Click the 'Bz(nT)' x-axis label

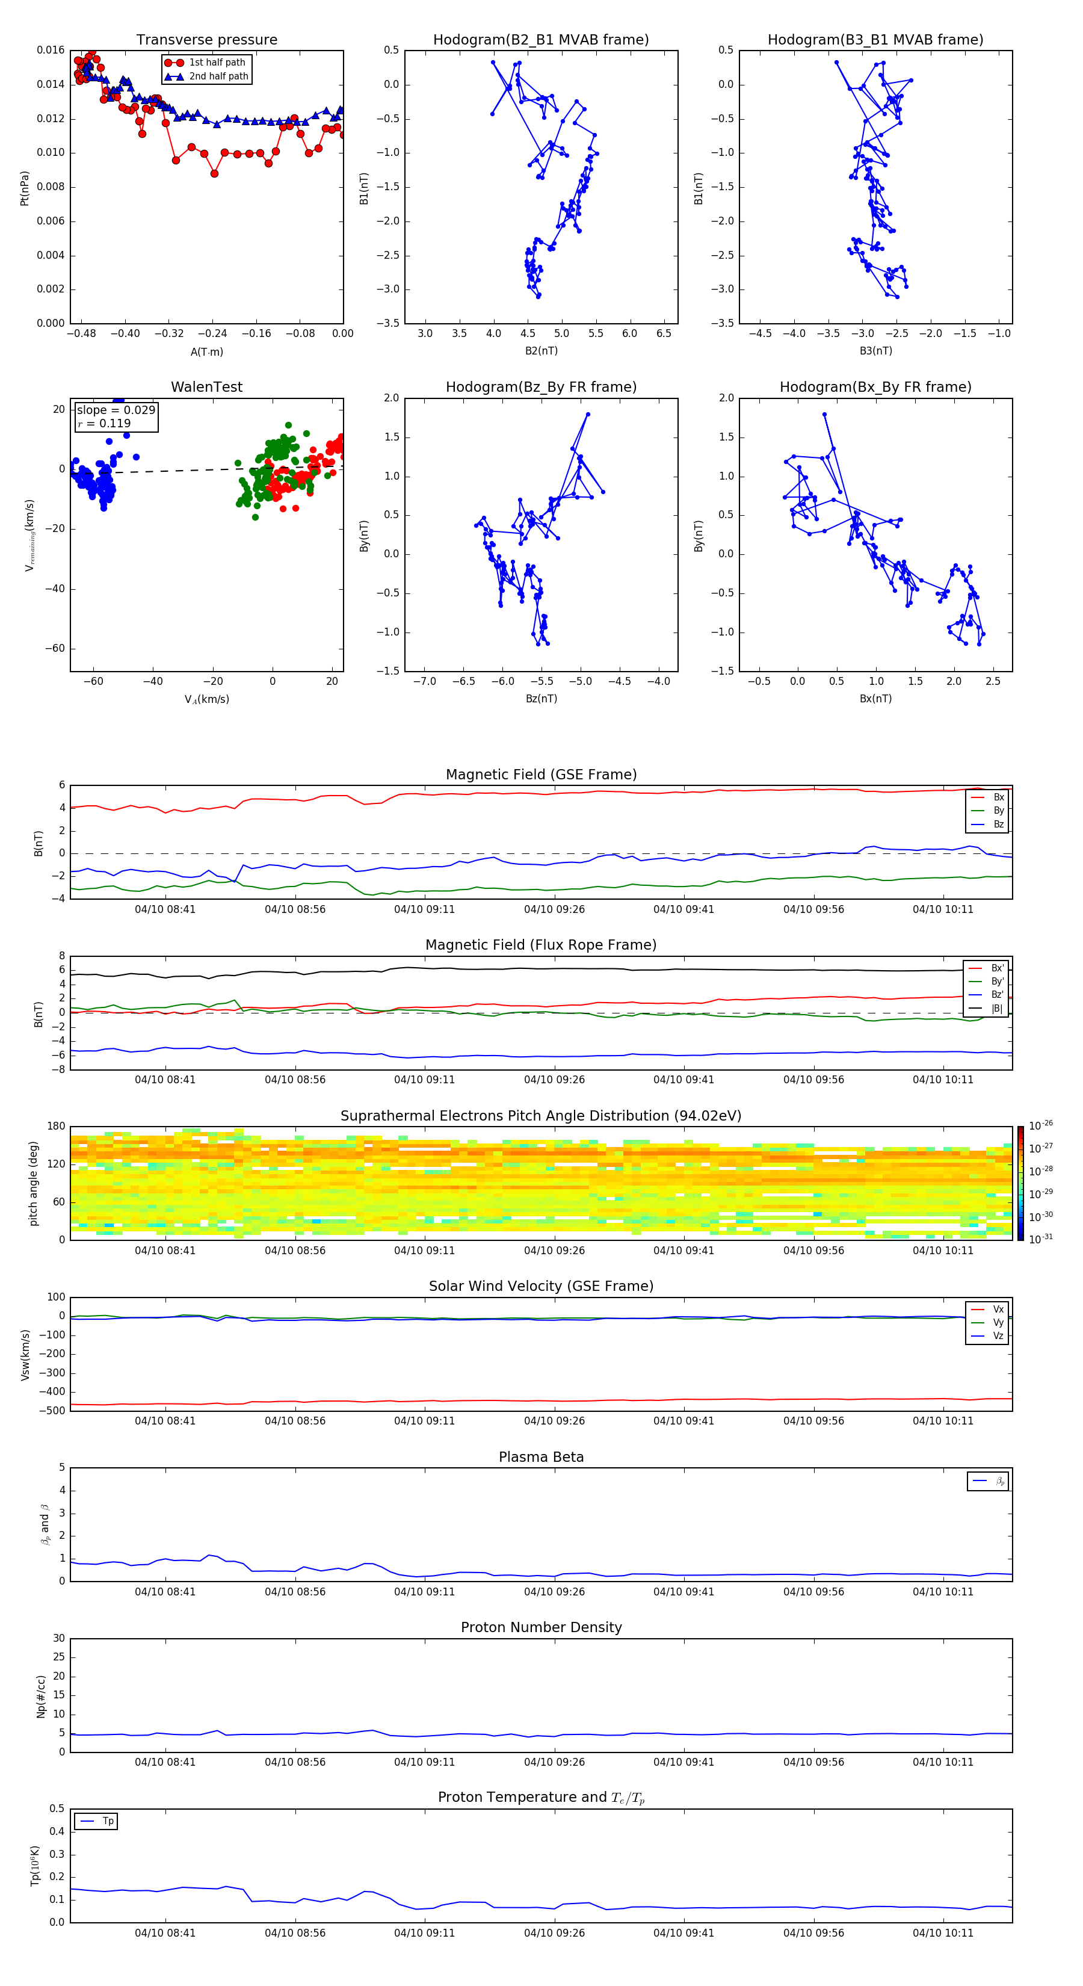click(x=541, y=699)
